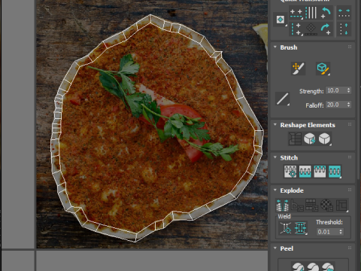Click the "Falloff:" label
Image resolution: width=361 pixels, height=271 pixels.
(314, 105)
